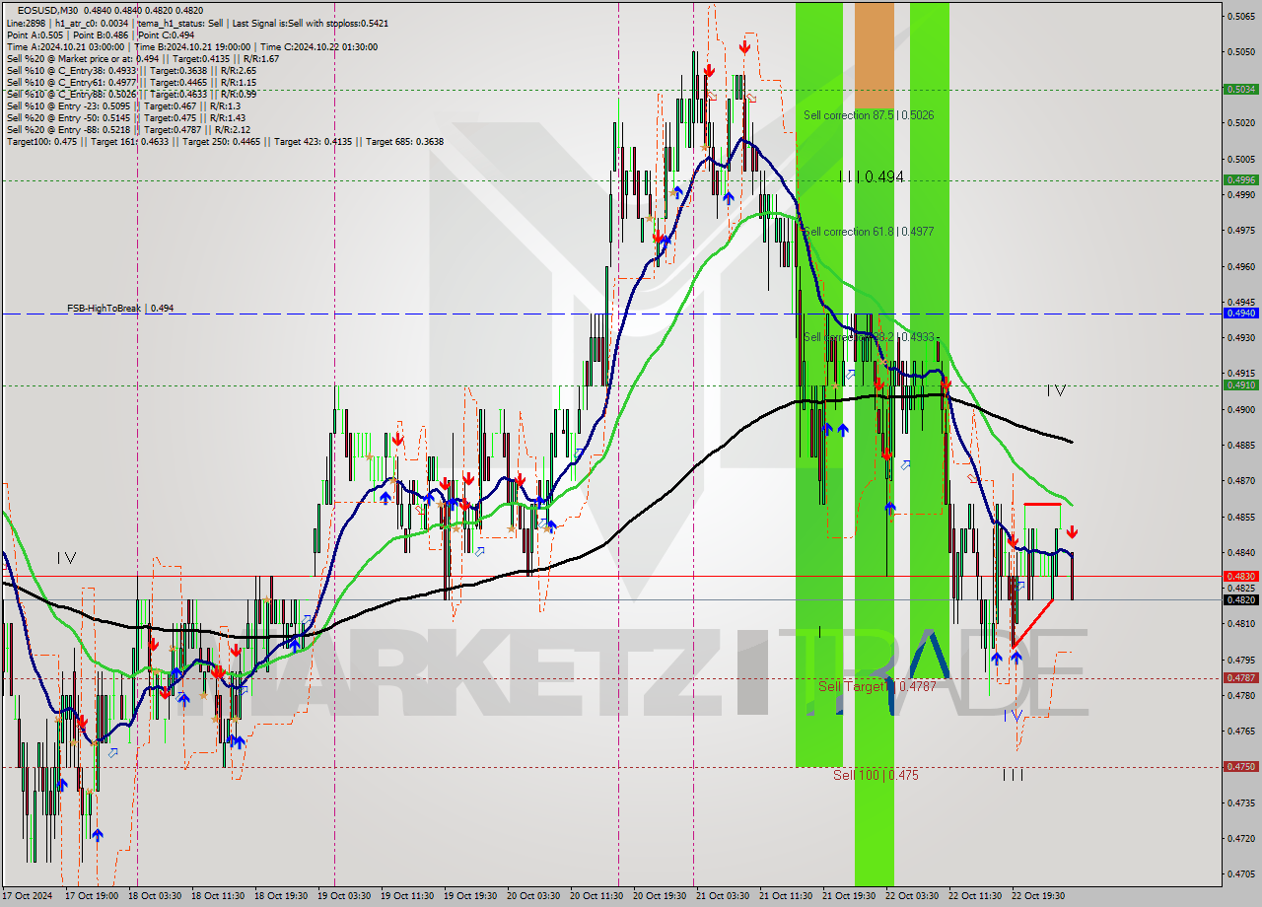Click the 'Sell %10 @ Entry -23: 0.5095' line
Screen dimensions: 1262x907
coord(122,105)
